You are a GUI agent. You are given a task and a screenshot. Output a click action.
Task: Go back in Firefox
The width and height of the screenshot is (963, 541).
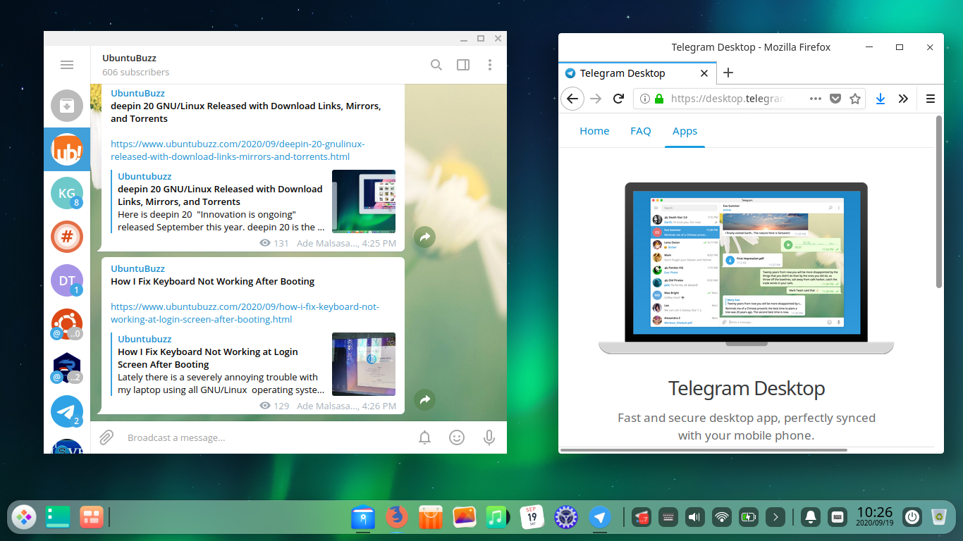point(572,99)
